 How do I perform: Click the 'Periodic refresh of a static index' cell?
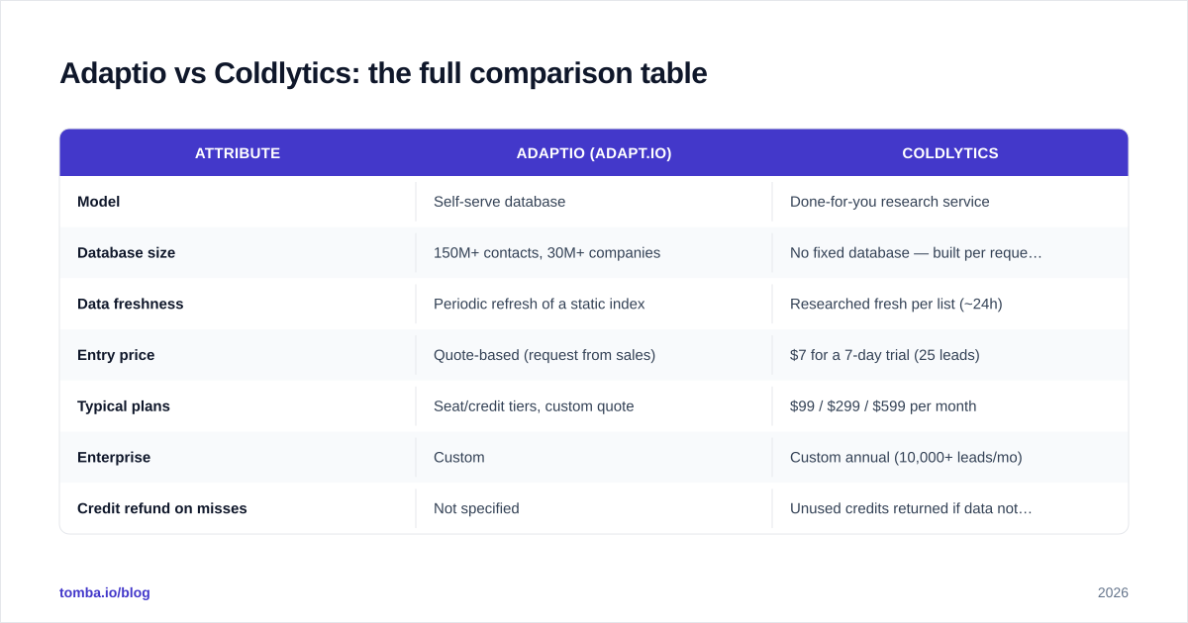pos(594,304)
